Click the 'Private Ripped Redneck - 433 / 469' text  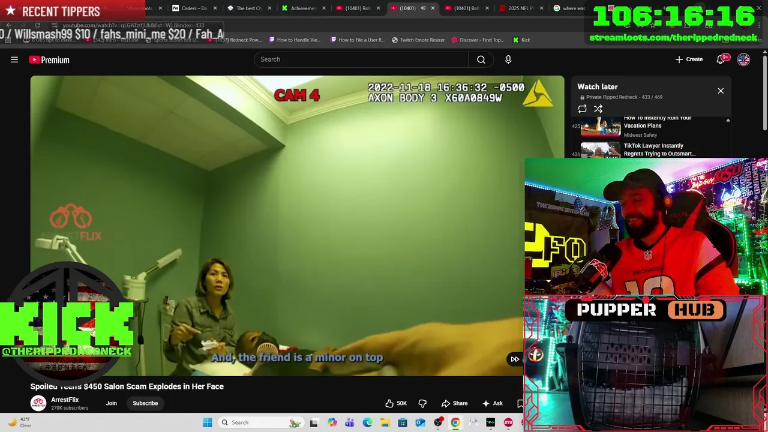[624, 97]
